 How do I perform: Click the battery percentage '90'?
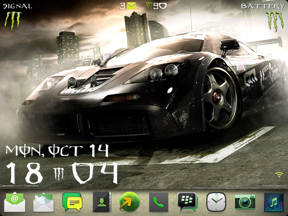[x=160, y=6]
